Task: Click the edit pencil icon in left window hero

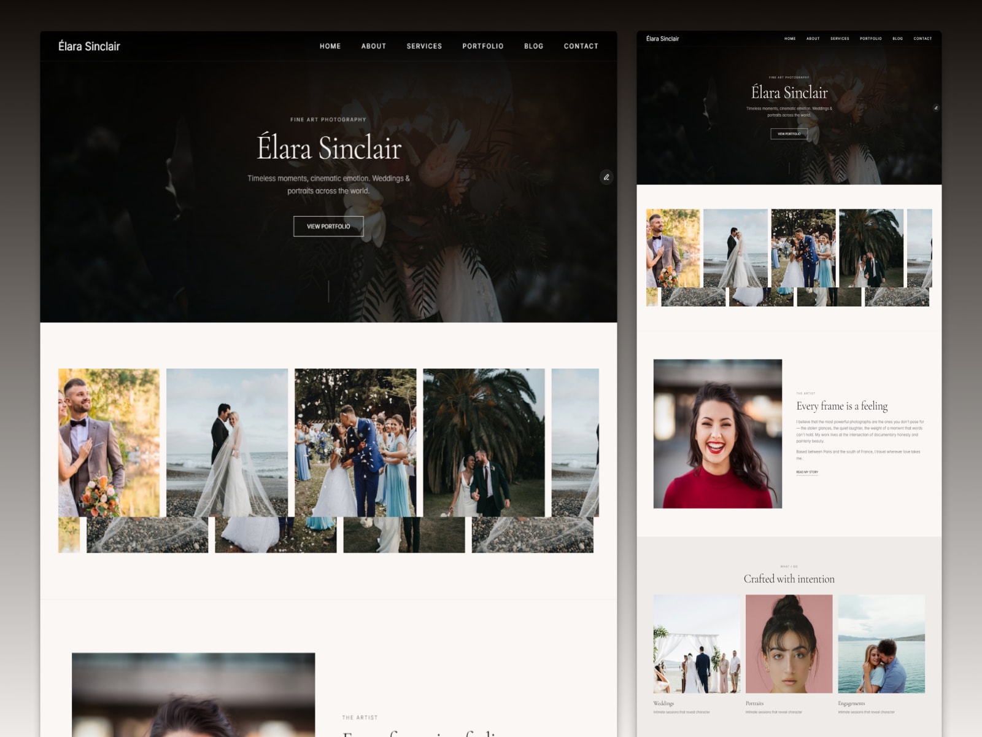Action: click(x=606, y=177)
